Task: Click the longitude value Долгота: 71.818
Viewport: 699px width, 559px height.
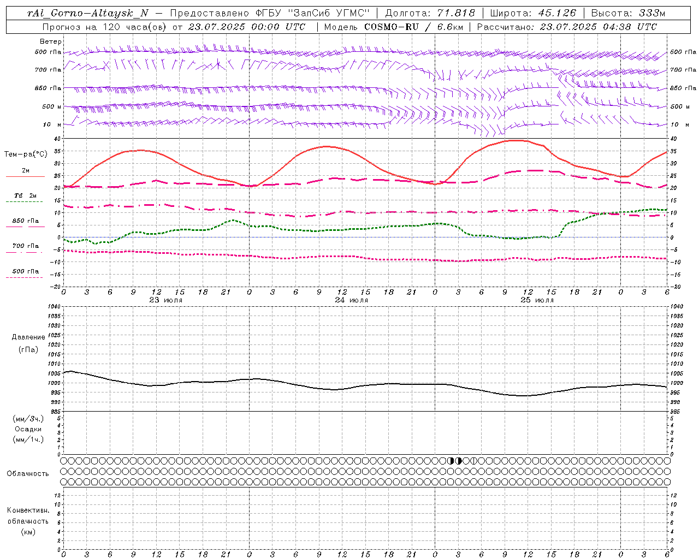Action: (x=430, y=13)
